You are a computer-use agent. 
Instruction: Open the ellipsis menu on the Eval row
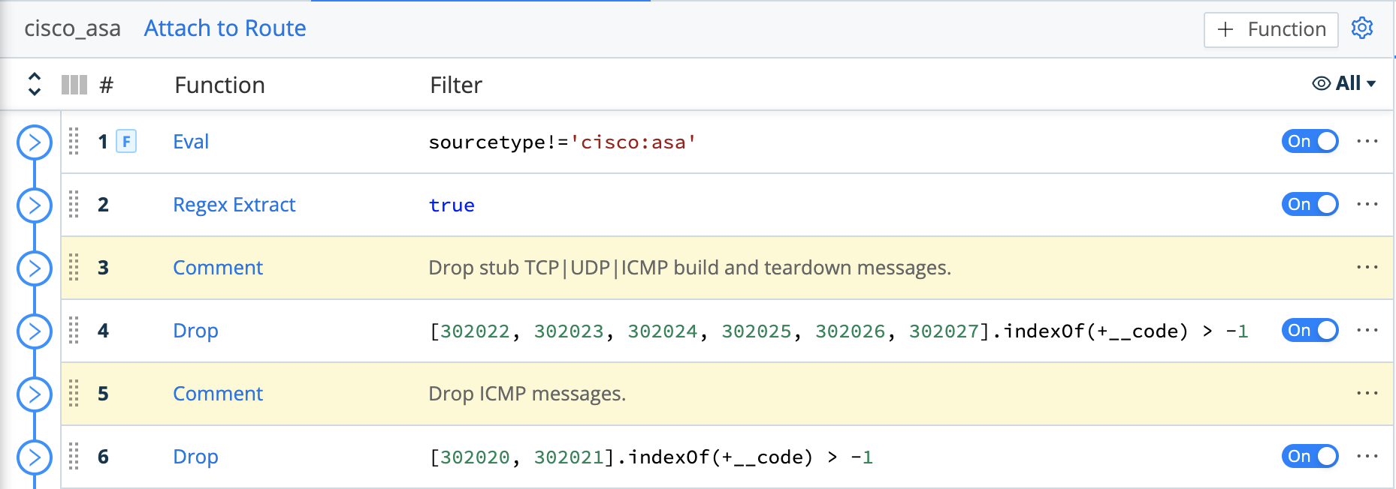click(x=1369, y=142)
